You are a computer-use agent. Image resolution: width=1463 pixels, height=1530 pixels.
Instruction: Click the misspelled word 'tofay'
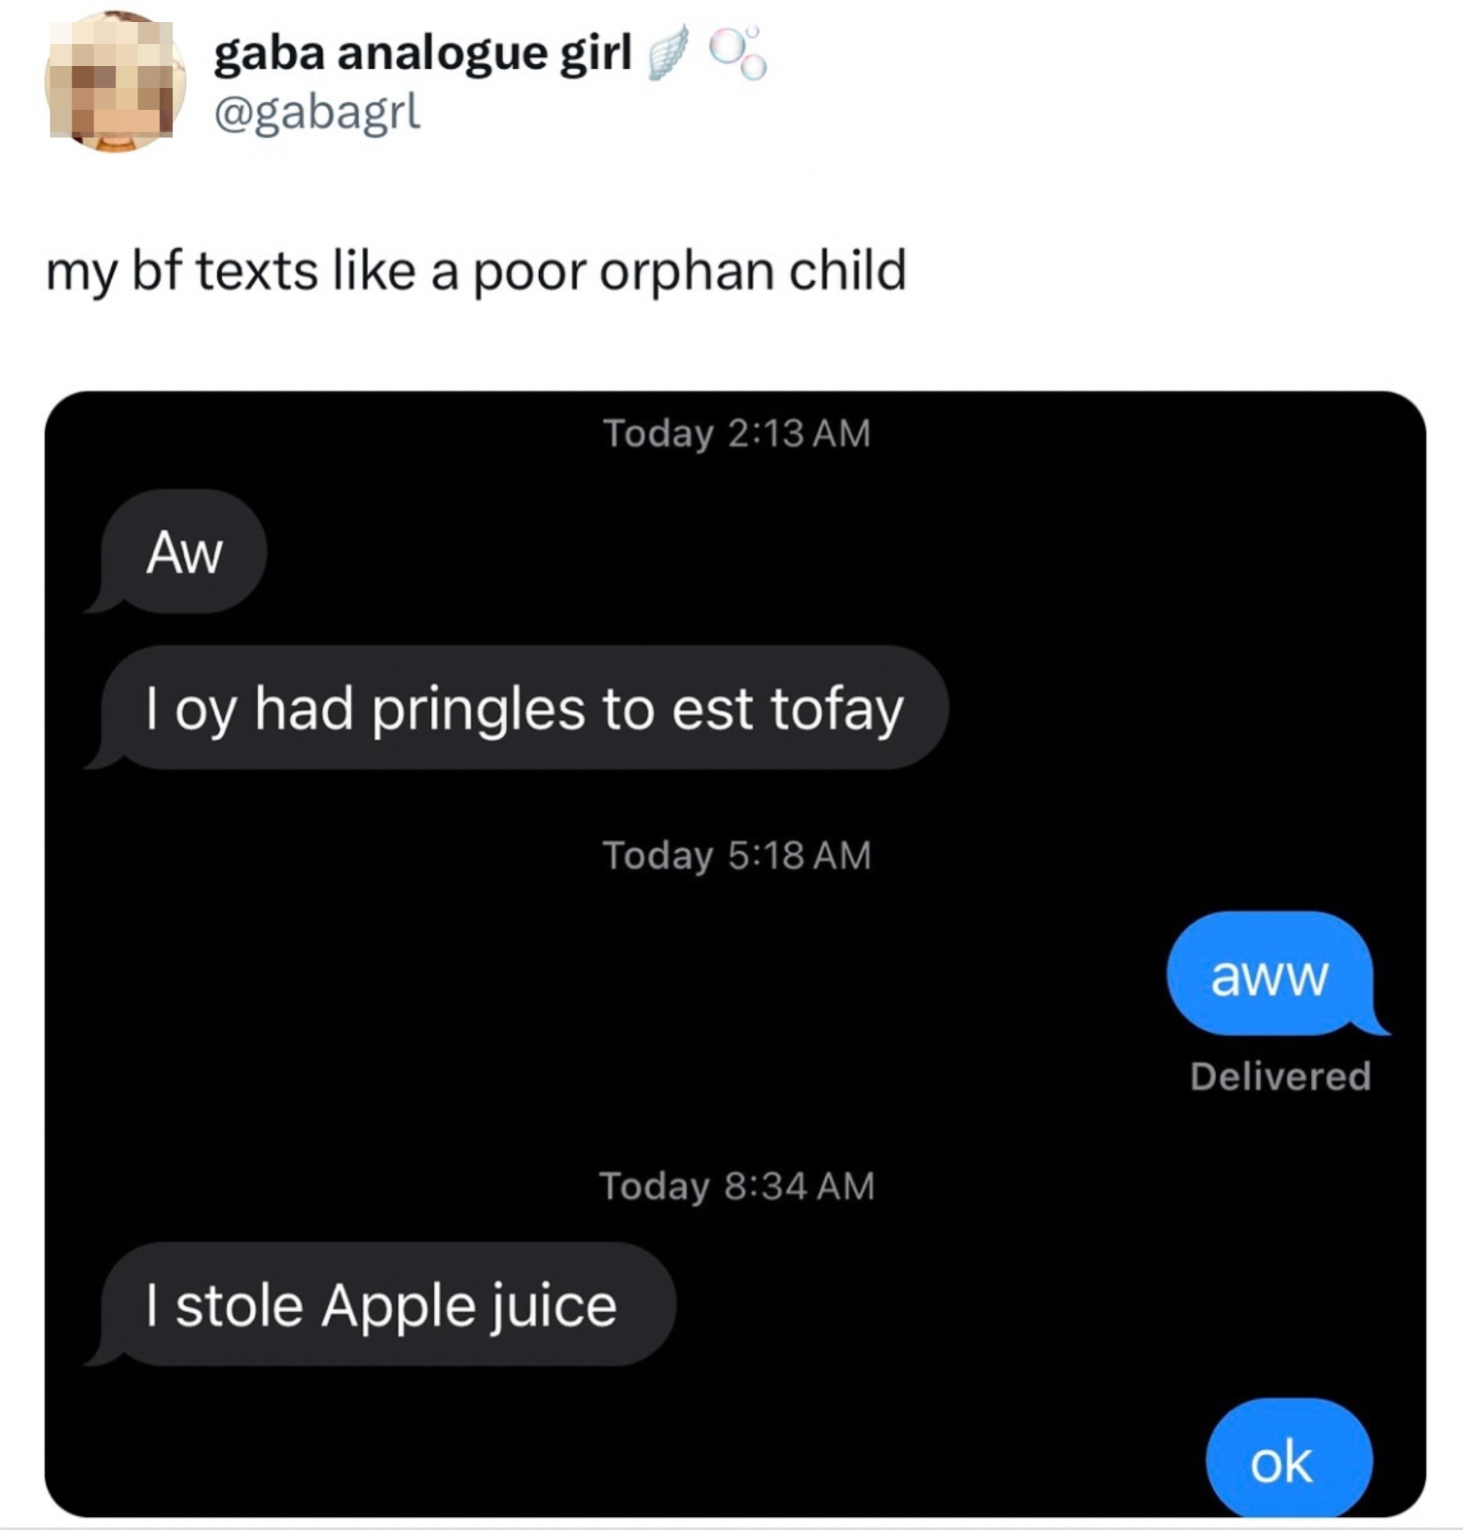pos(836,710)
